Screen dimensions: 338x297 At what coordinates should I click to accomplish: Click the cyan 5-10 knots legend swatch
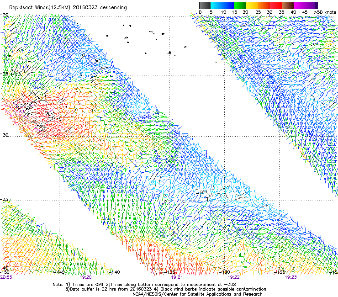point(217,5)
